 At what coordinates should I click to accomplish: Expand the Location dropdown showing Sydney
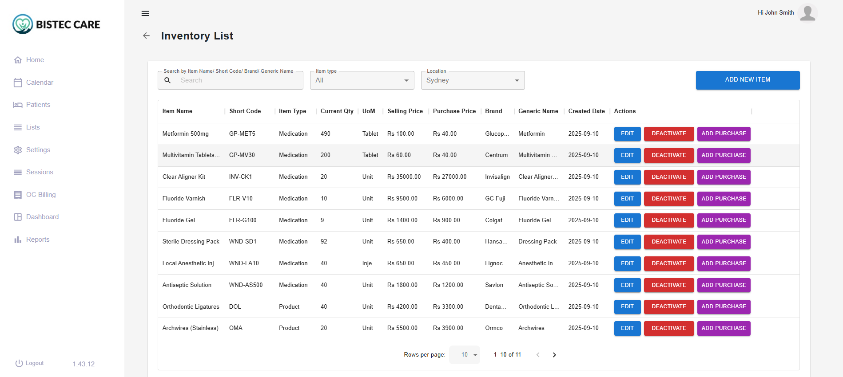click(473, 80)
